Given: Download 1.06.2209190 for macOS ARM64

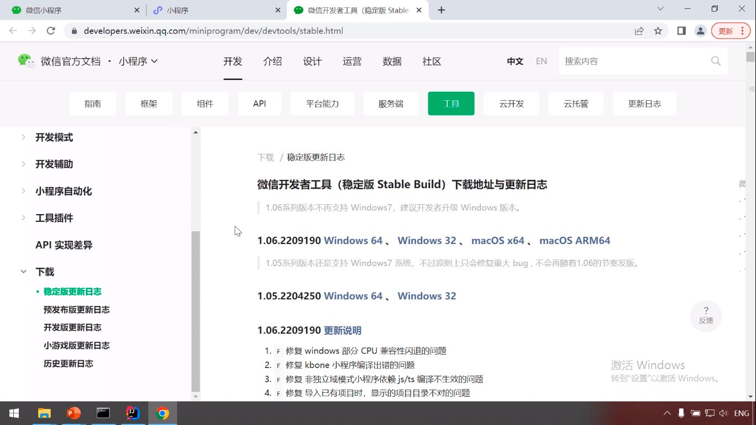Looking at the screenshot, I should point(575,241).
